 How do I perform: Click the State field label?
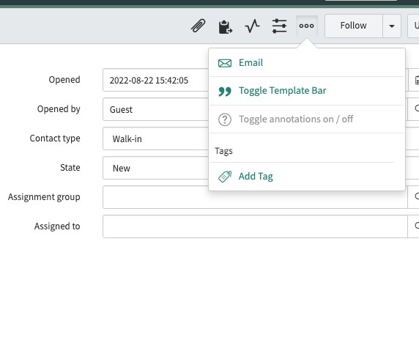tap(70, 168)
